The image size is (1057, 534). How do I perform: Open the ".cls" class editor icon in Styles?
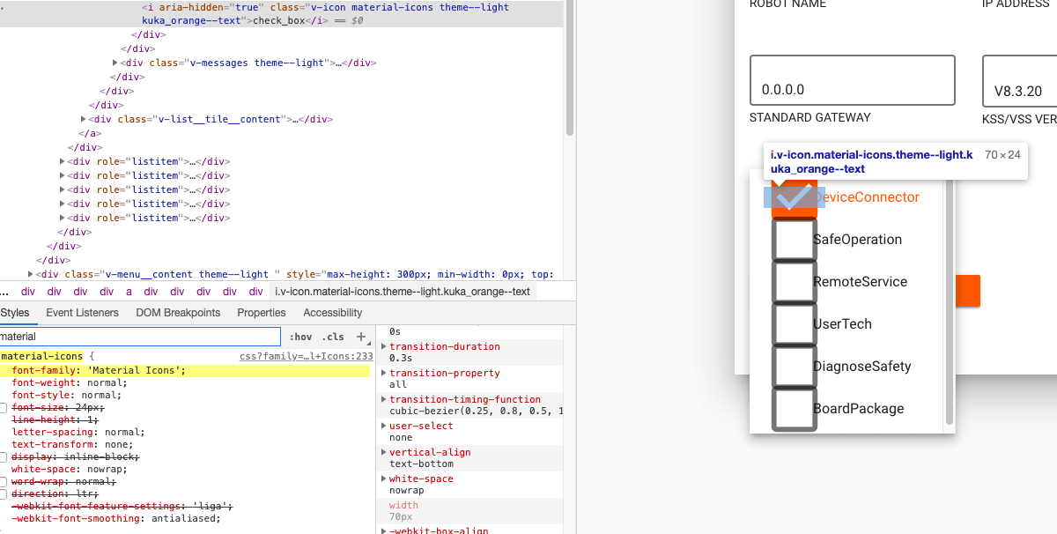(333, 337)
